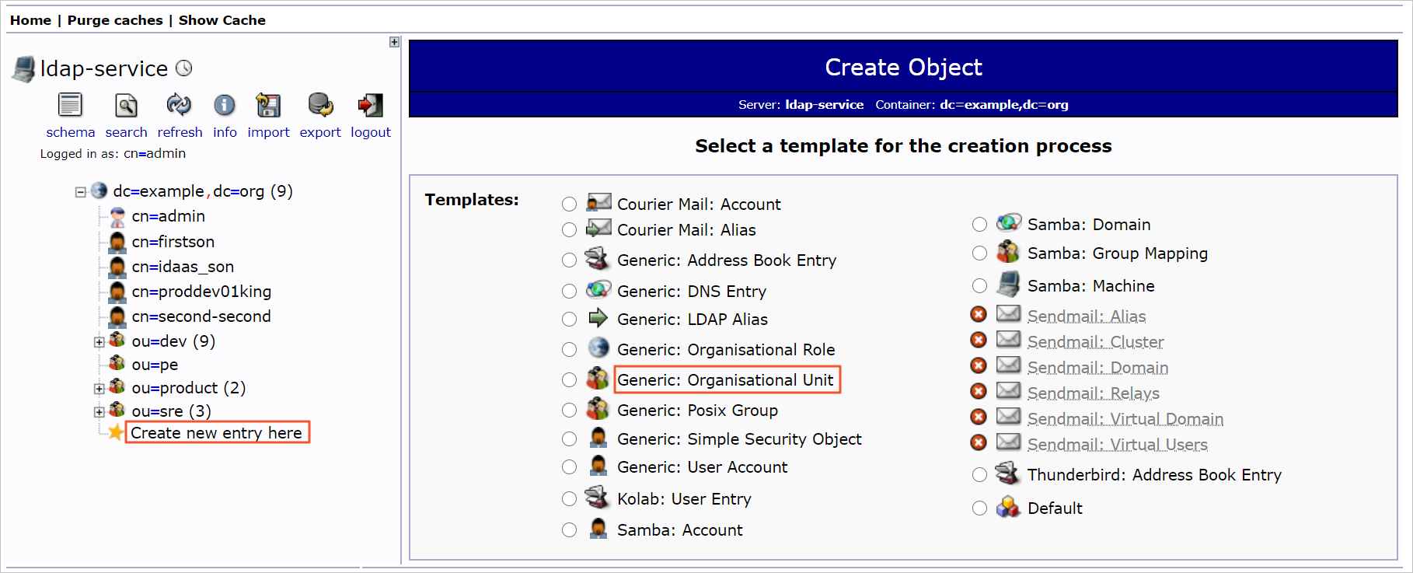
Task: Click the clock icon beside ldap-service
Action: [x=183, y=68]
